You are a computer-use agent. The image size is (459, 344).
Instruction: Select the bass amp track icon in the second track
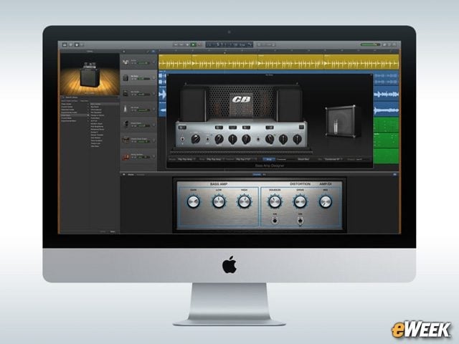point(126,78)
